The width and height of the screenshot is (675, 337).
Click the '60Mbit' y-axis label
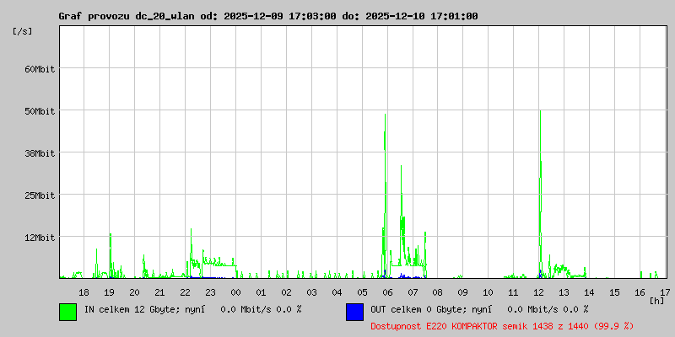[x=40, y=69]
